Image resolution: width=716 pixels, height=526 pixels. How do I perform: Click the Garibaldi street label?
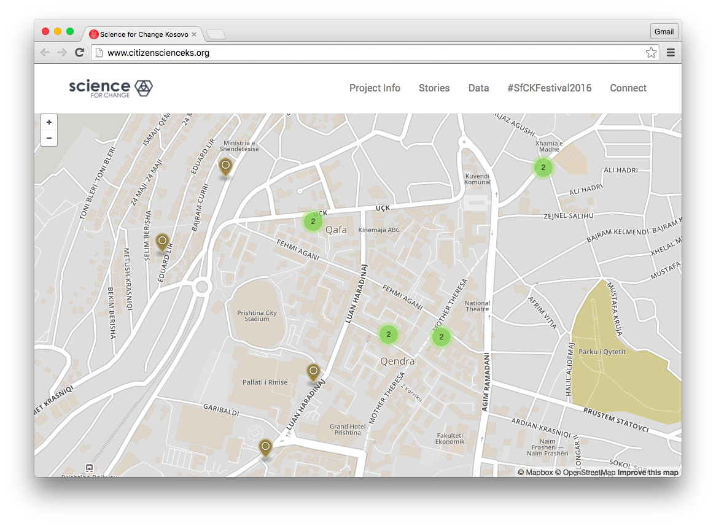221,409
